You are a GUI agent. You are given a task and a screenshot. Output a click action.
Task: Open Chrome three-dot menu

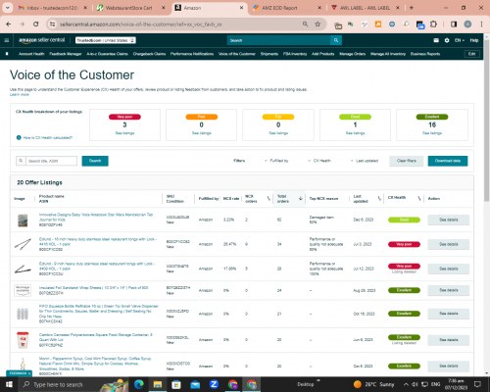(x=481, y=24)
